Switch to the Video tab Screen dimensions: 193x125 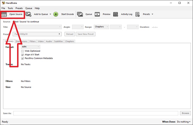(41, 41)
